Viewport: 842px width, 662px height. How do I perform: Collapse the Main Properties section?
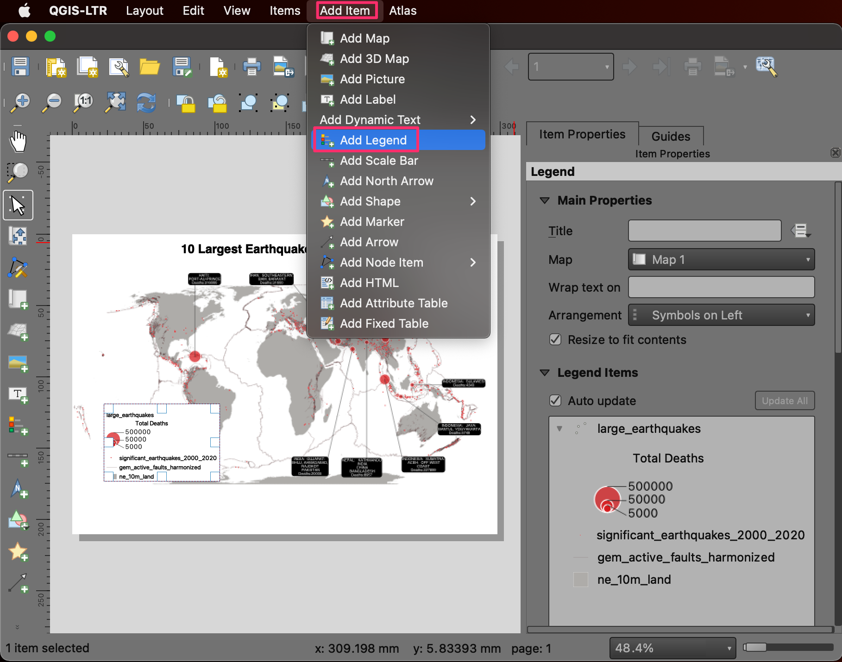545,200
